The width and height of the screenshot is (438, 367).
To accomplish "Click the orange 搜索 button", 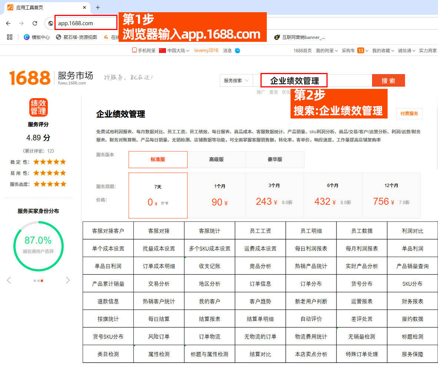I will (388, 80).
